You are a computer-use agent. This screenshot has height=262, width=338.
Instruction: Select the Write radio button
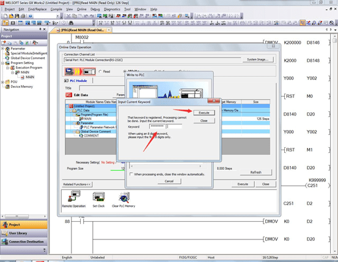(125, 71)
